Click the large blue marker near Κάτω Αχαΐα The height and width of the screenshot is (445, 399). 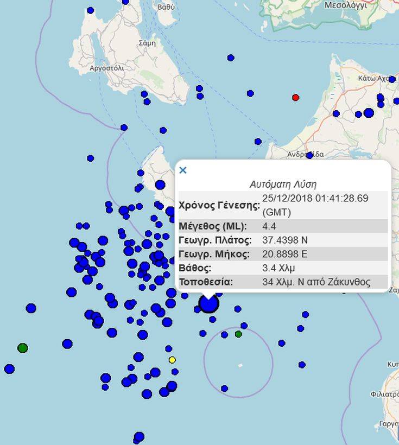pyautogui.click(x=369, y=113)
